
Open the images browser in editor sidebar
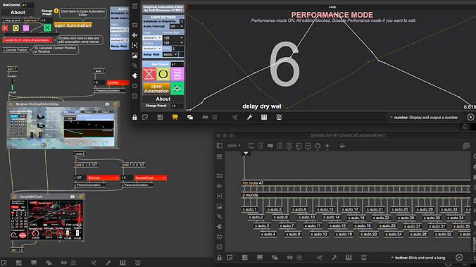pyautogui.click(x=134, y=55)
